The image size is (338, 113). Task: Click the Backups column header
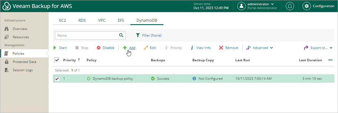click(x=158, y=60)
